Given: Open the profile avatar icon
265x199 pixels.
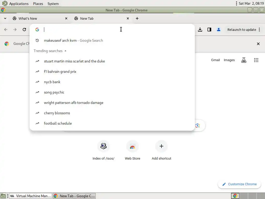Looking at the screenshot, I should pos(219,30).
